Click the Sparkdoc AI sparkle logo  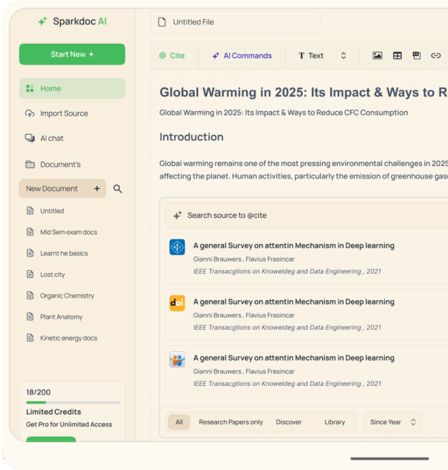click(43, 21)
